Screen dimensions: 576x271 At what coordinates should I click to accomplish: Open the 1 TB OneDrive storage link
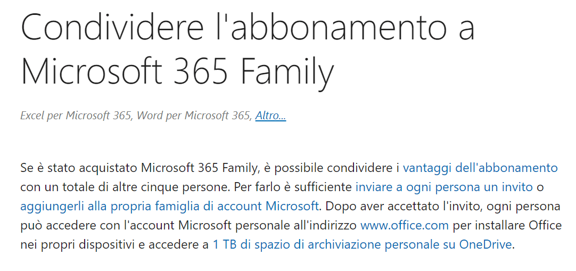tap(362, 245)
